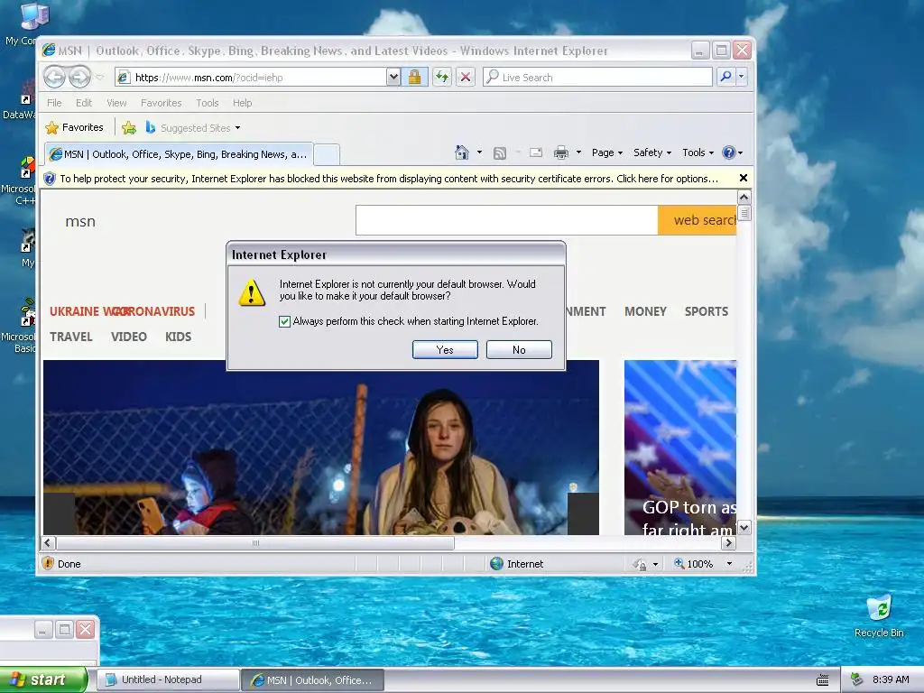Open the Help menu
924x693 pixels.
pyautogui.click(x=242, y=103)
